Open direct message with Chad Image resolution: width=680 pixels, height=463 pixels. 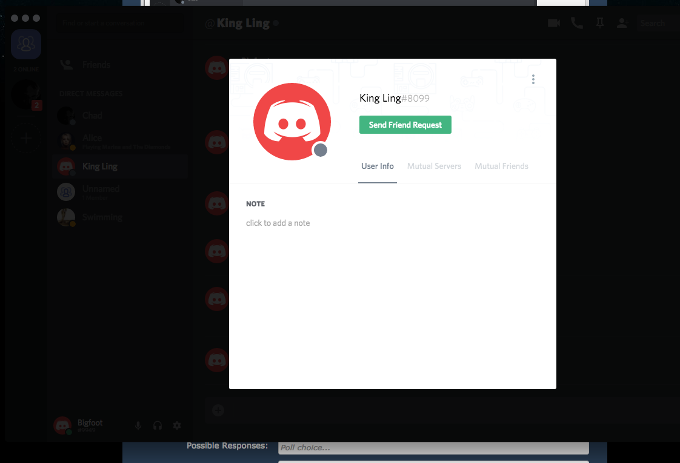pos(119,116)
